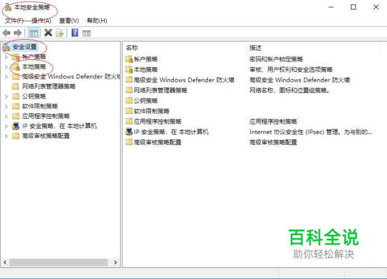Click the IP 安全策略 computer icon in tree
The height and width of the screenshot is (279, 387).
pyautogui.click(x=16, y=126)
